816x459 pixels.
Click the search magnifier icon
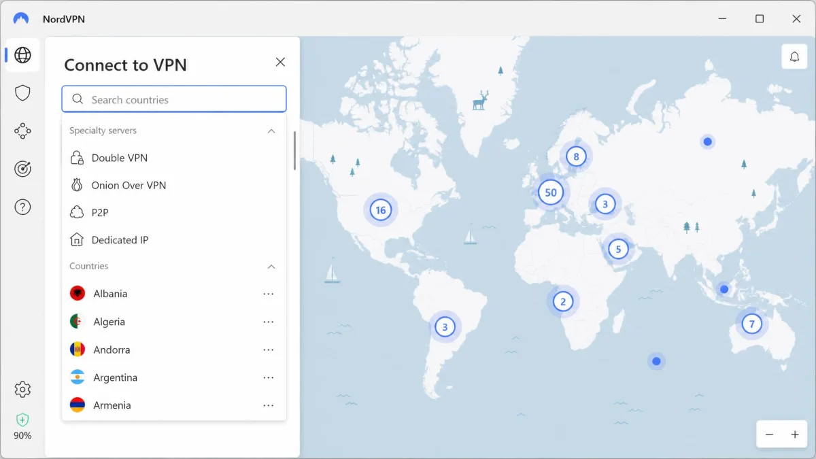coord(78,99)
